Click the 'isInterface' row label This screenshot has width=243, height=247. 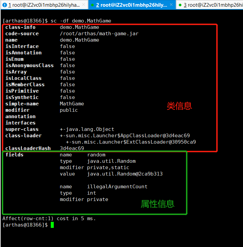click(x=22, y=46)
